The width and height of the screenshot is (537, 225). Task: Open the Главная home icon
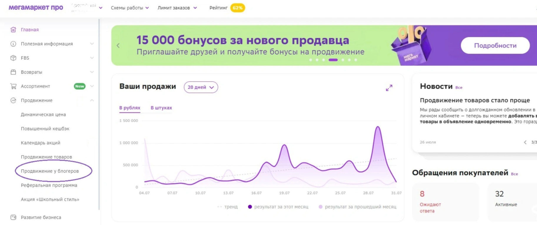point(13,30)
